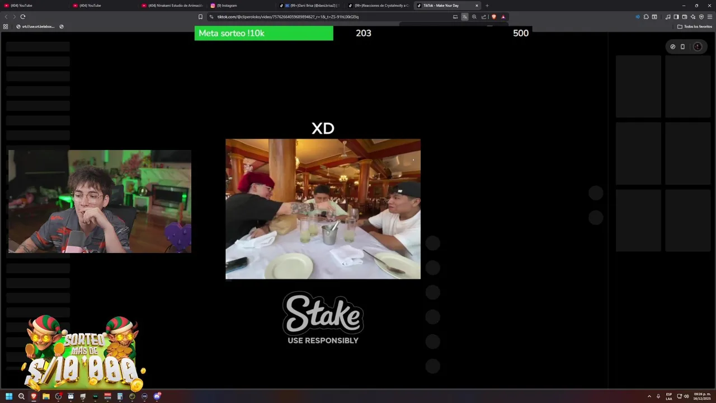The height and width of the screenshot is (403, 716).
Task: Switch to the first (404) YouTube tab
Action: click(x=34, y=6)
